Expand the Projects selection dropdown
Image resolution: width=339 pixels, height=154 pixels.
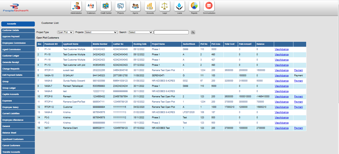point(101,32)
